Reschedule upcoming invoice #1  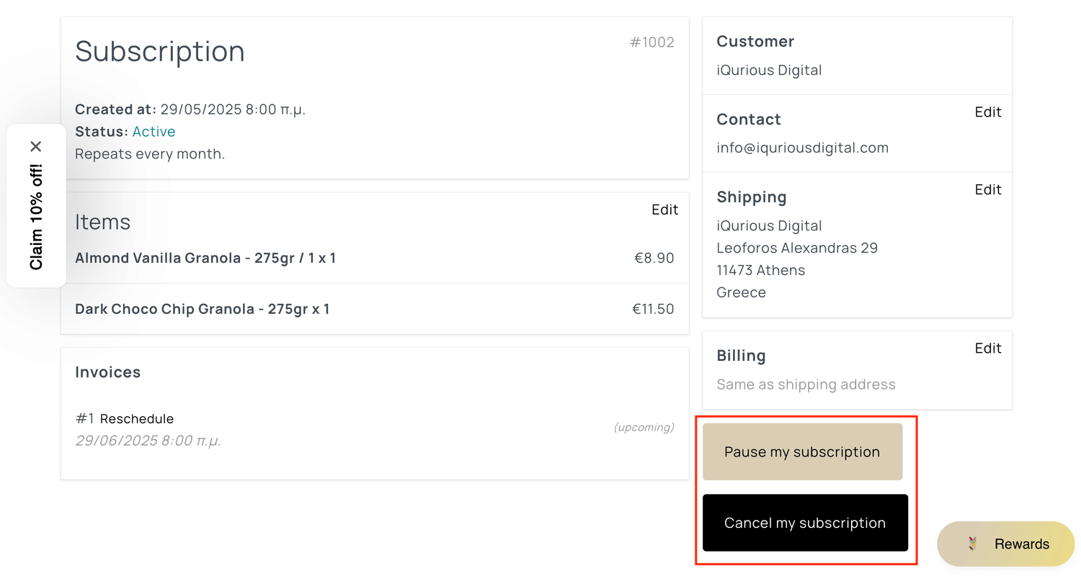(136, 419)
